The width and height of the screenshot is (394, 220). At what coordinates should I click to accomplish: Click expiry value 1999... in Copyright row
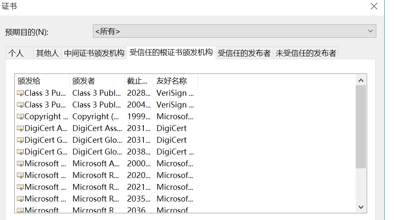click(139, 117)
